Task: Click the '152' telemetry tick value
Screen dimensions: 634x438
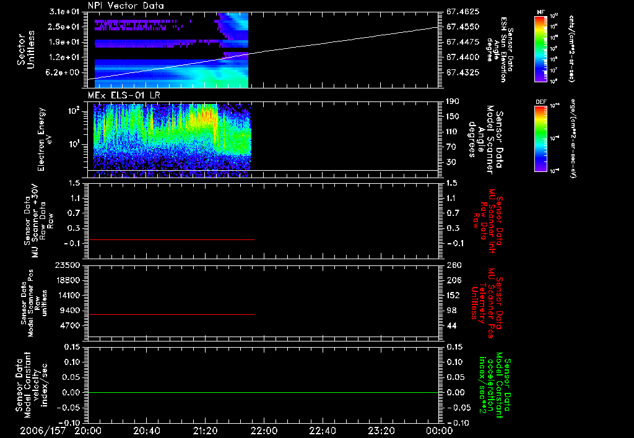Action: click(x=453, y=295)
